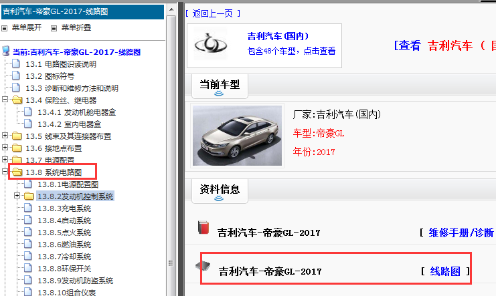Click the 车型:帝豪GL text

[319, 134]
